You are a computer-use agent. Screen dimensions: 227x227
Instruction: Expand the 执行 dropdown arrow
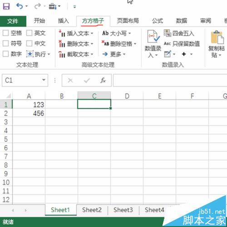tap(49, 54)
